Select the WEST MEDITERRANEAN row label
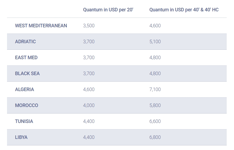 click(41, 26)
